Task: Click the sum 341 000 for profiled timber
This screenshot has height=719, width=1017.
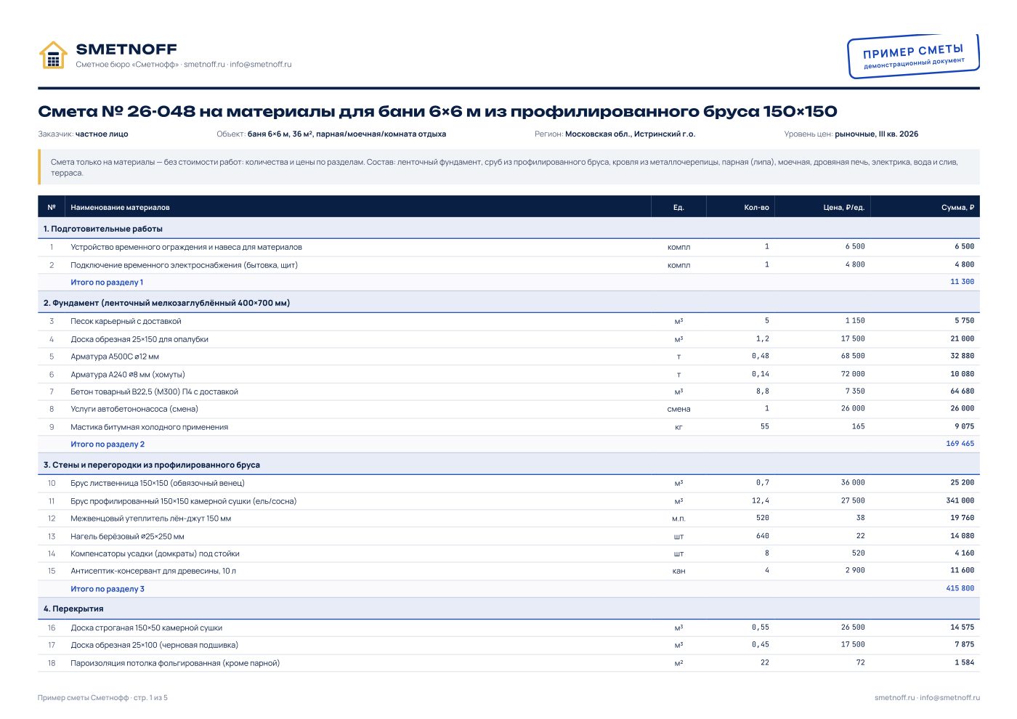Action: pyautogui.click(x=960, y=500)
